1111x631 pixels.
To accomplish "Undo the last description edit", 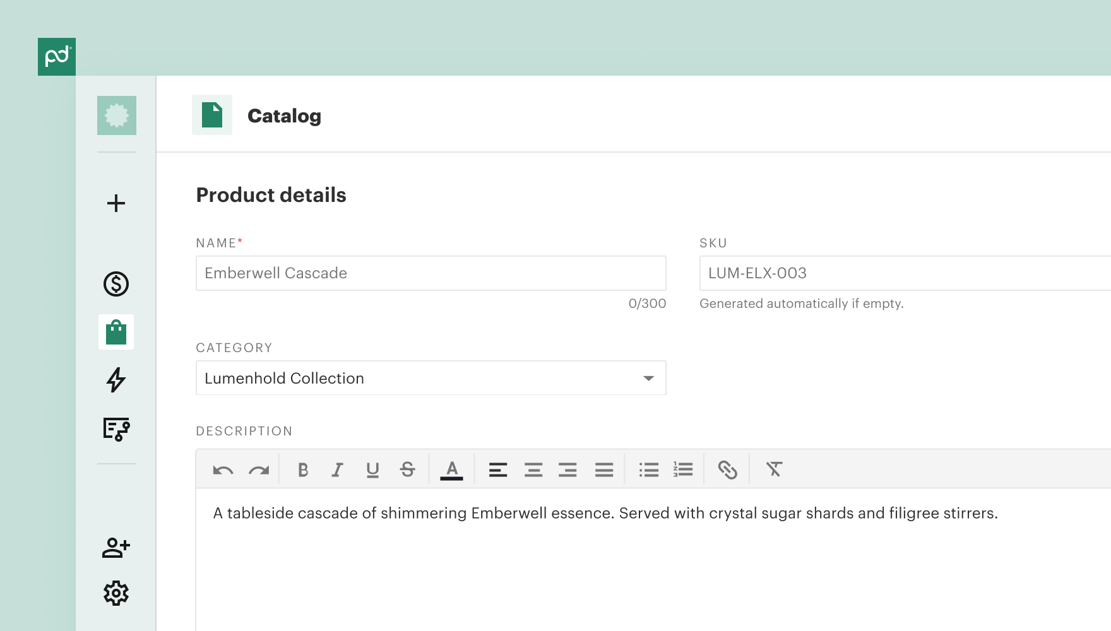I will pyautogui.click(x=223, y=470).
